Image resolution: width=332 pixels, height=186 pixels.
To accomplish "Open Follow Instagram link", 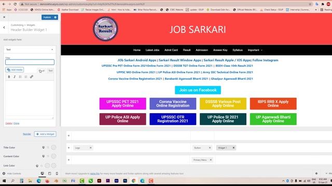I will click(265, 60).
